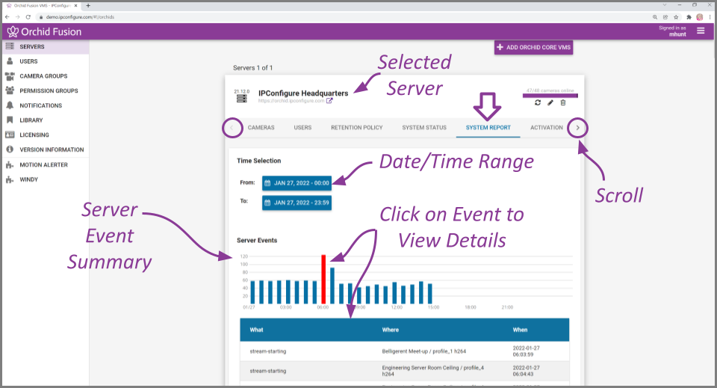Open Library in sidebar
This screenshot has height=388, width=717.
pos(46,120)
